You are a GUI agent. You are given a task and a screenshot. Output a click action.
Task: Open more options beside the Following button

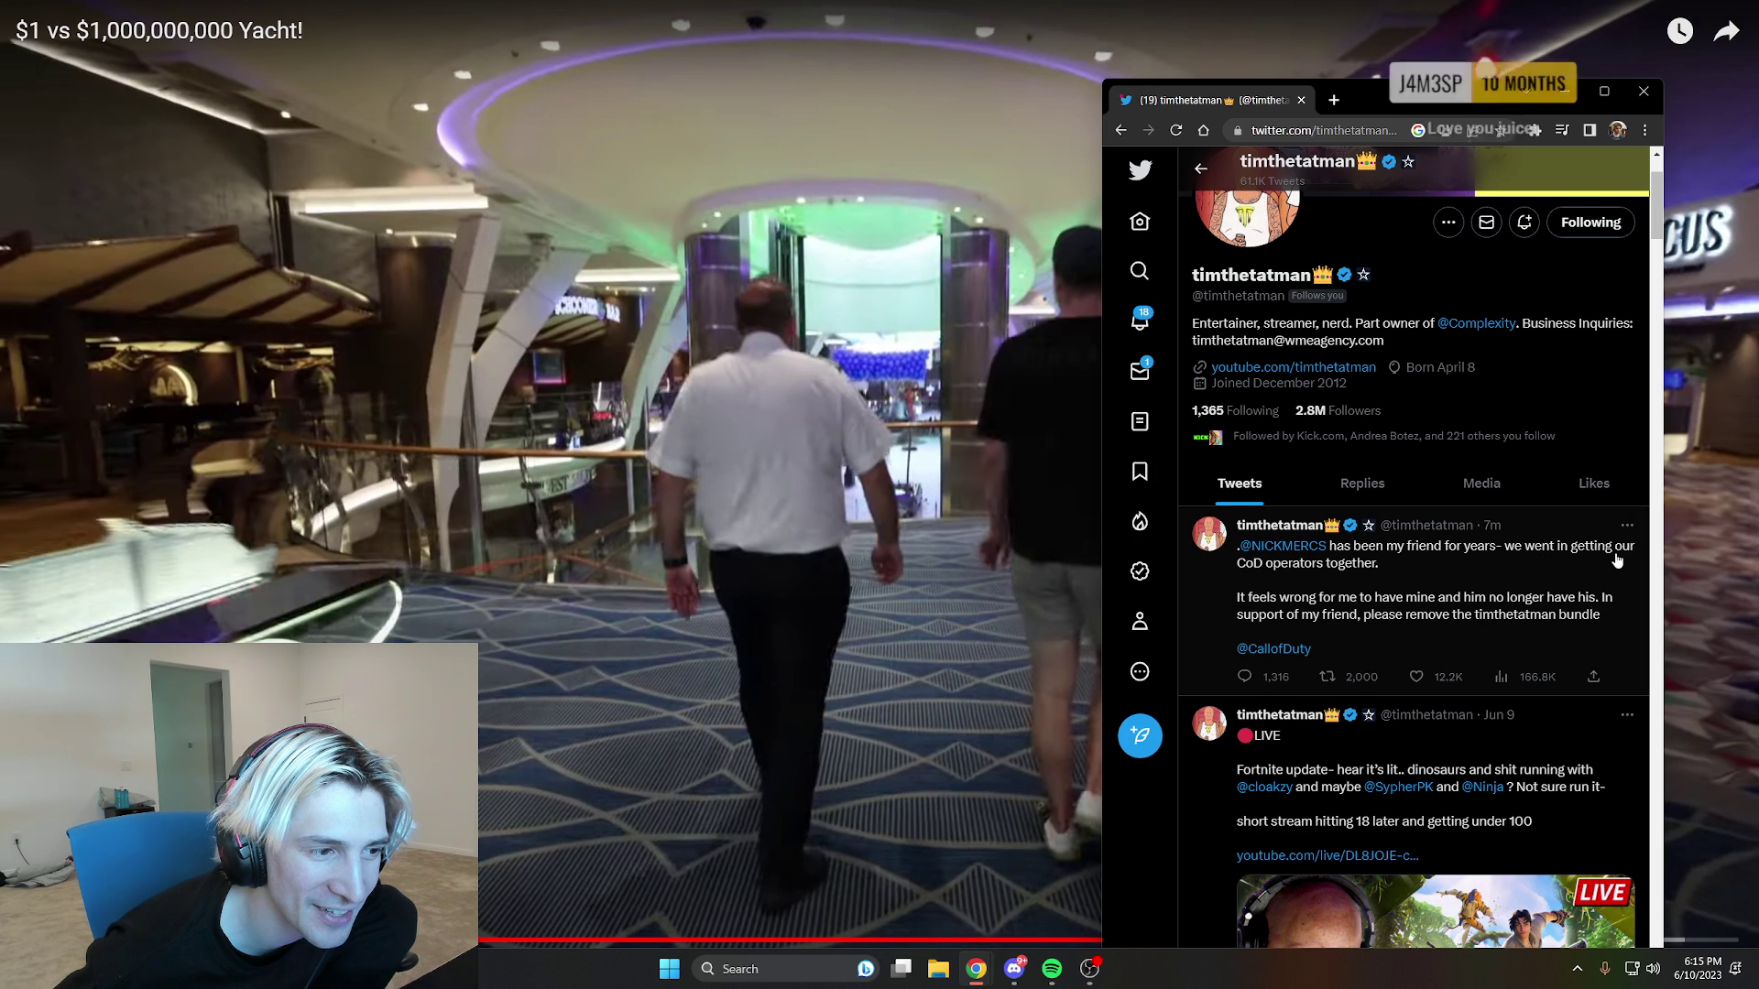click(1448, 222)
